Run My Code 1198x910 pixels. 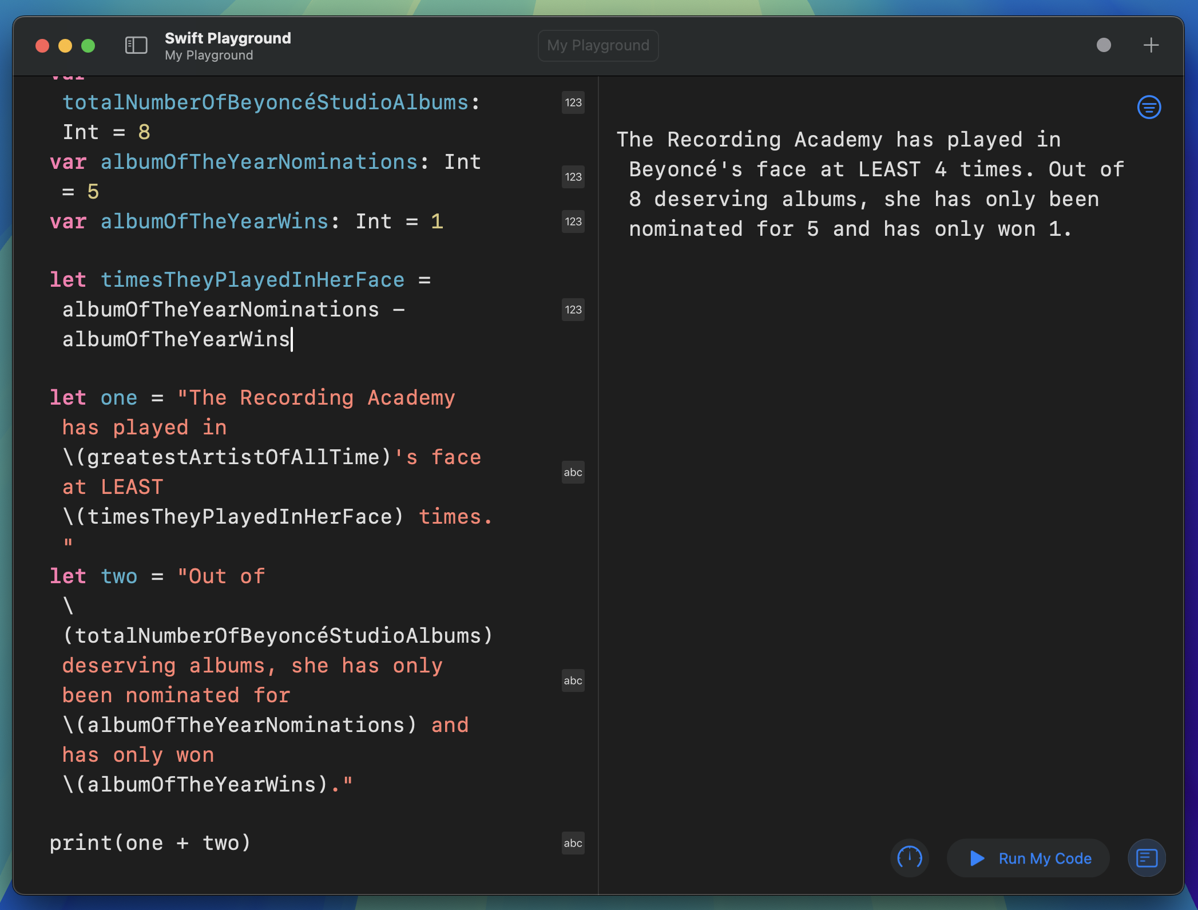(1029, 858)
